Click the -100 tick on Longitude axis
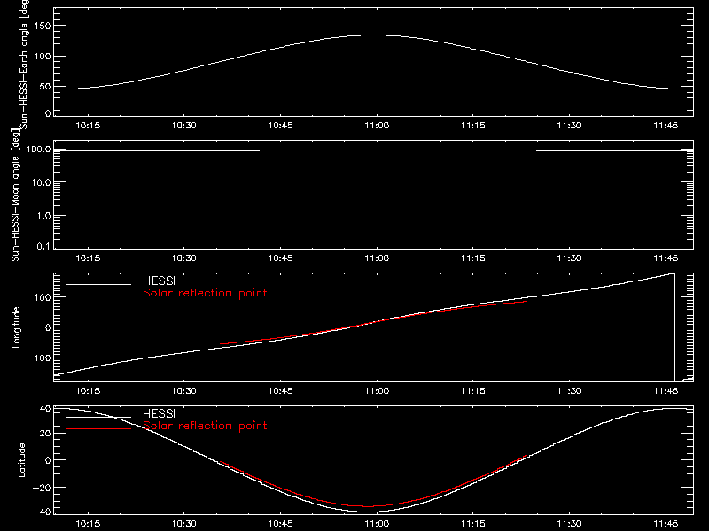 (39, 358)
